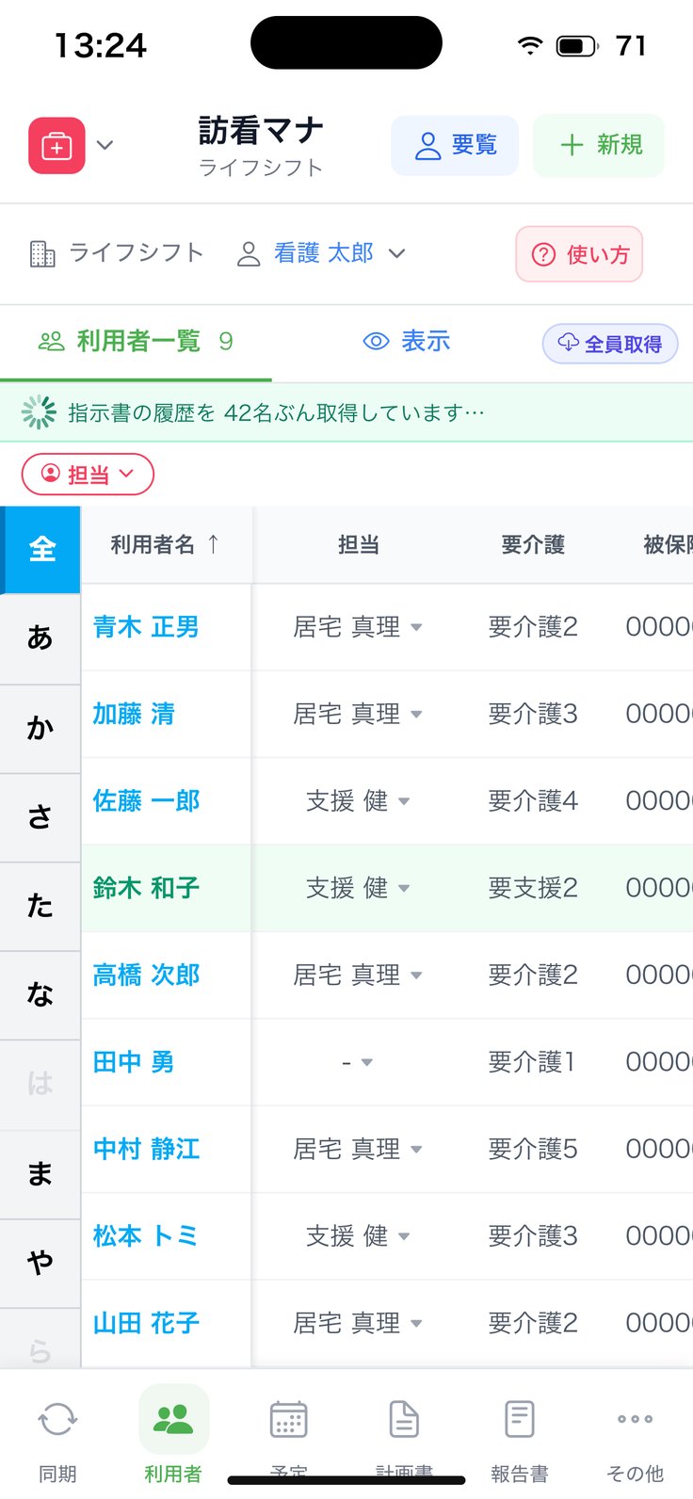Screen dimensions: 693x1499
Task: Click the 担当 column header
Action: tap(358, 544)
